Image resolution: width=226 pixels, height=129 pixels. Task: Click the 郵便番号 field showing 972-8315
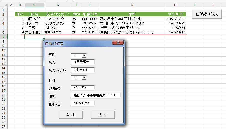click(x=83, y=88)
